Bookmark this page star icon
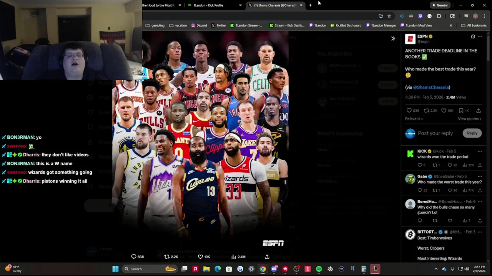Screen dimensions: 492x276 (389, 16)
